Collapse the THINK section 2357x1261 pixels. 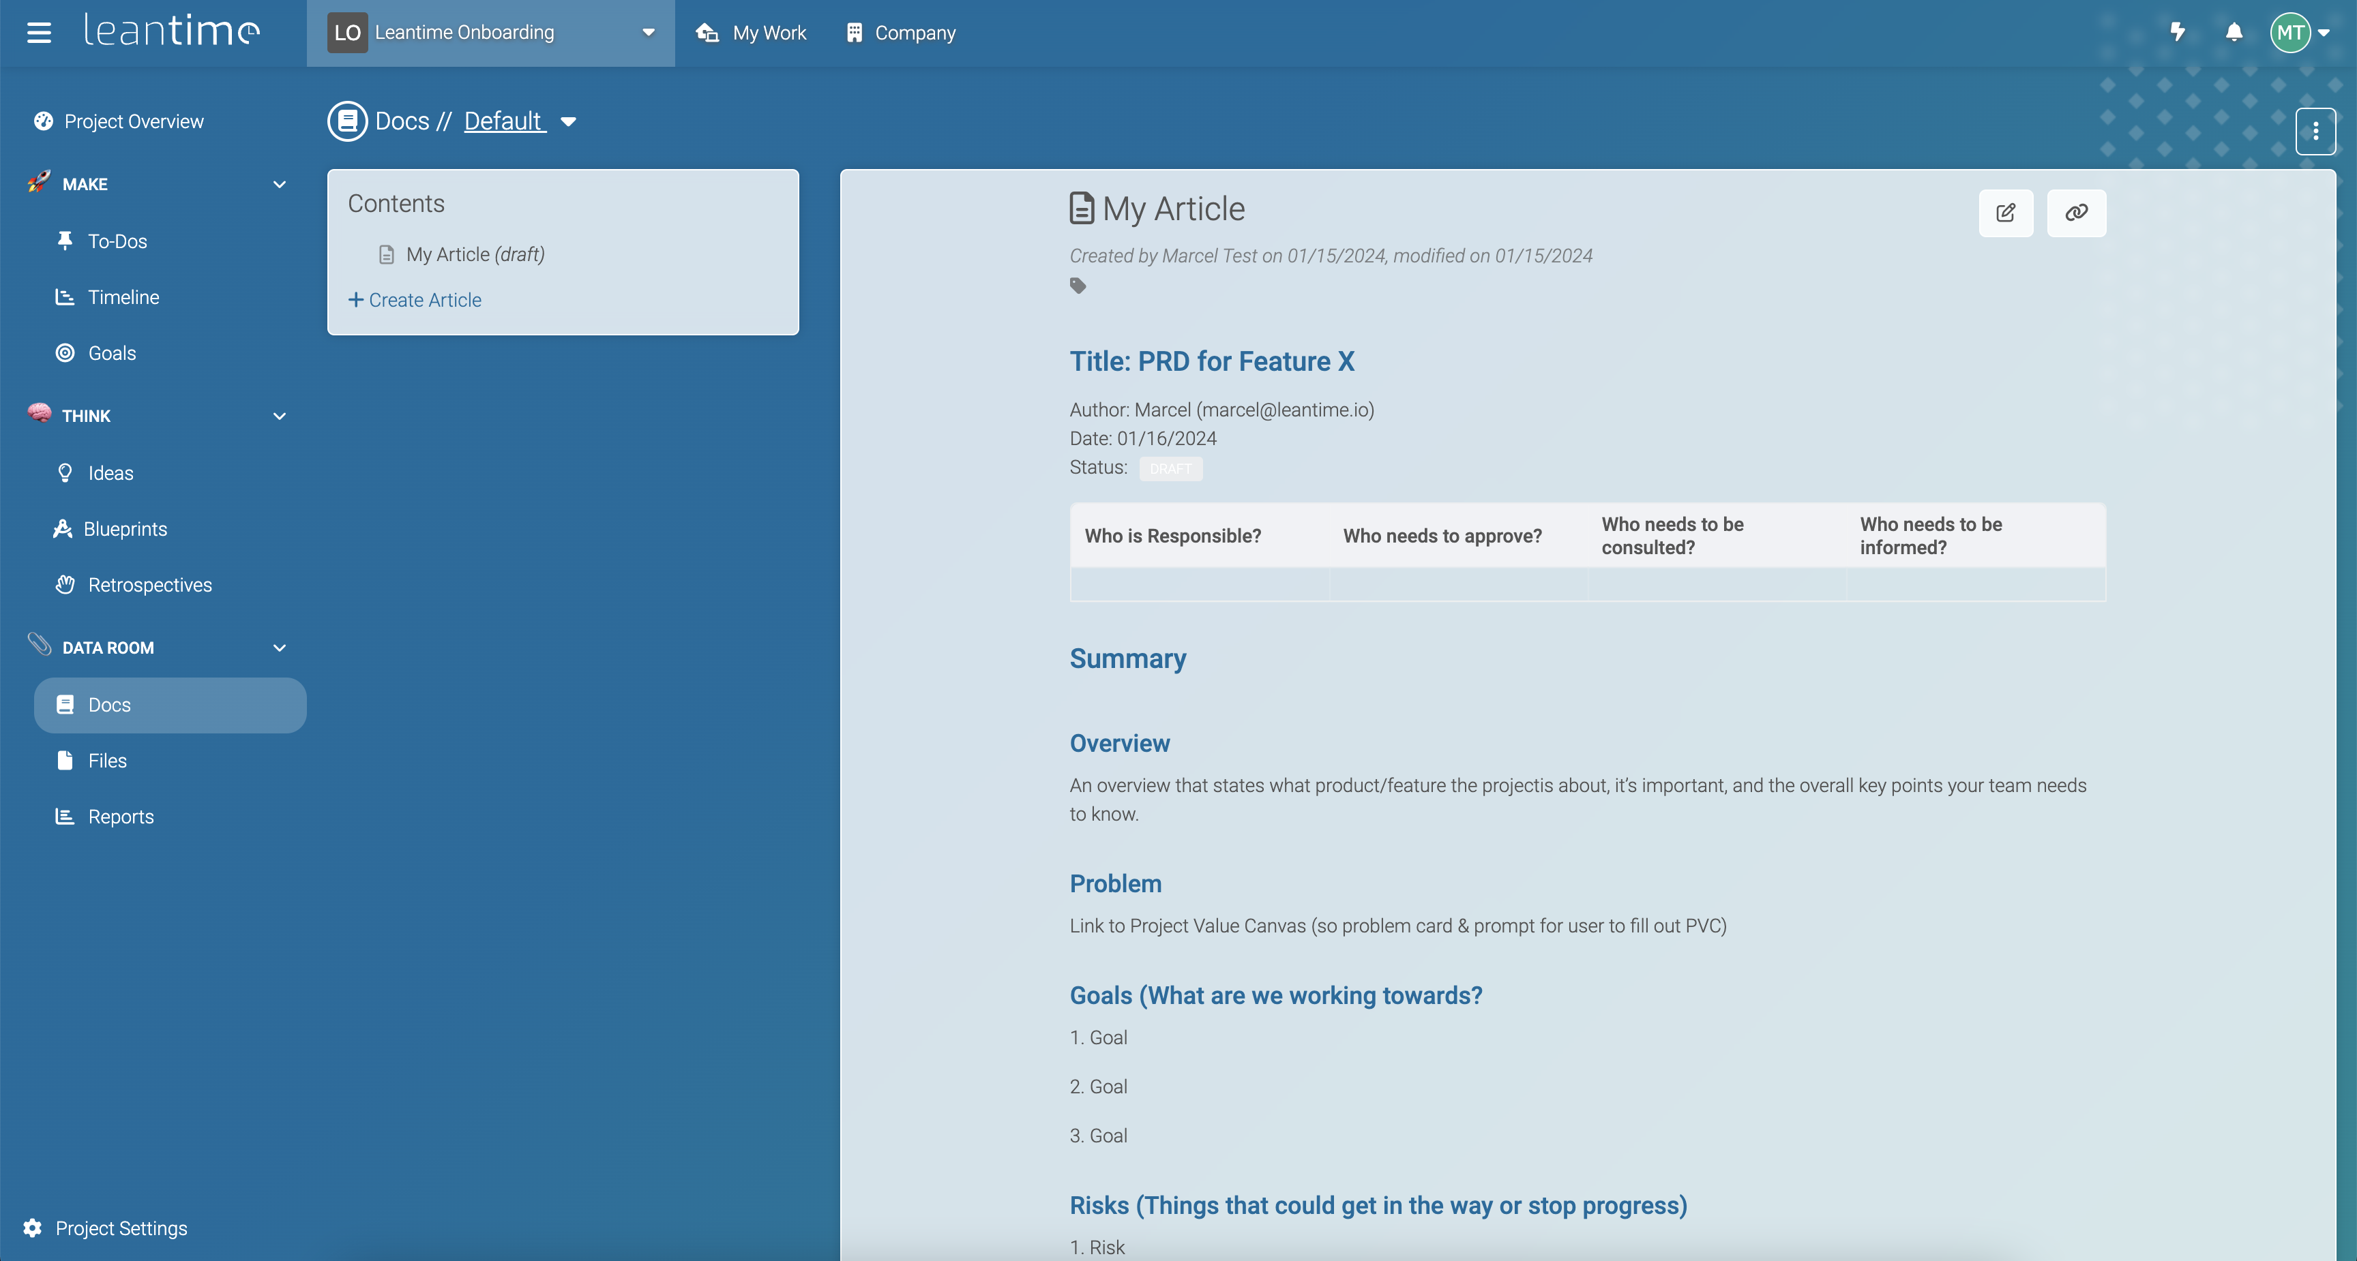pyautogui.click(x=279, y=416)
